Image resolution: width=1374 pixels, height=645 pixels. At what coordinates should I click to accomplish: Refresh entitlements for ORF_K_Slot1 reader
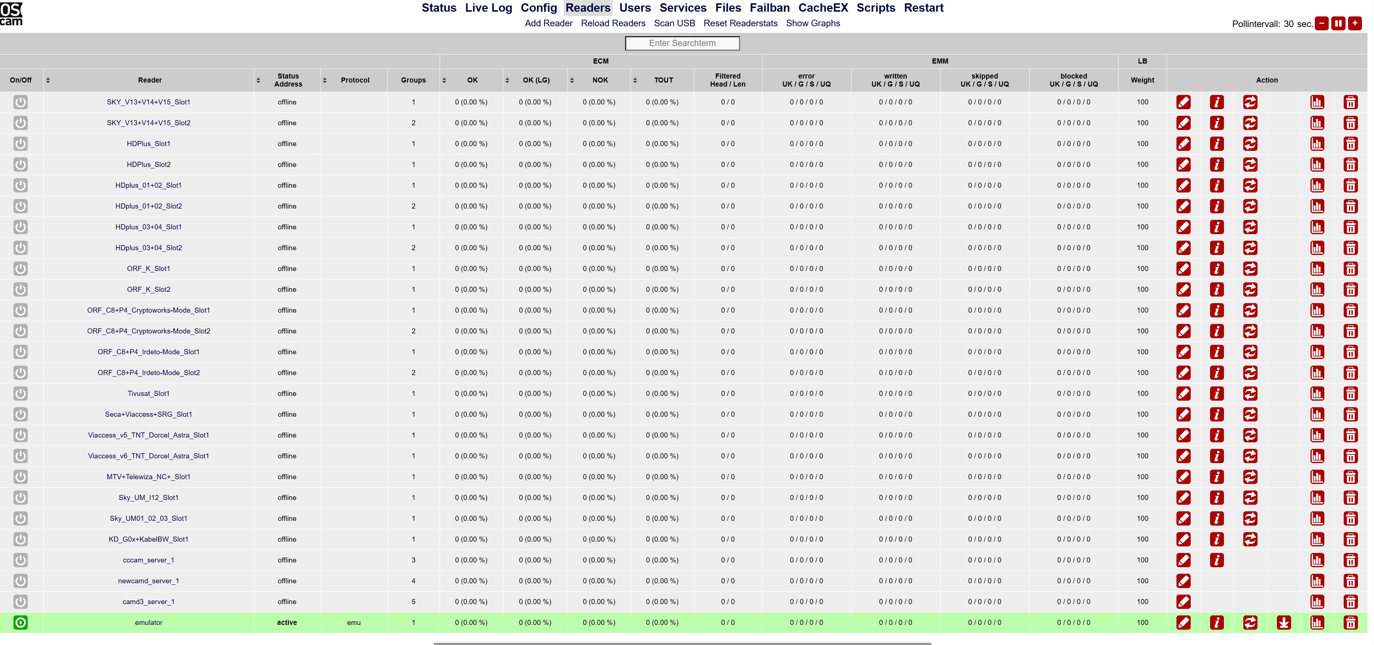pyautogui.click(x=1250, y=268)
